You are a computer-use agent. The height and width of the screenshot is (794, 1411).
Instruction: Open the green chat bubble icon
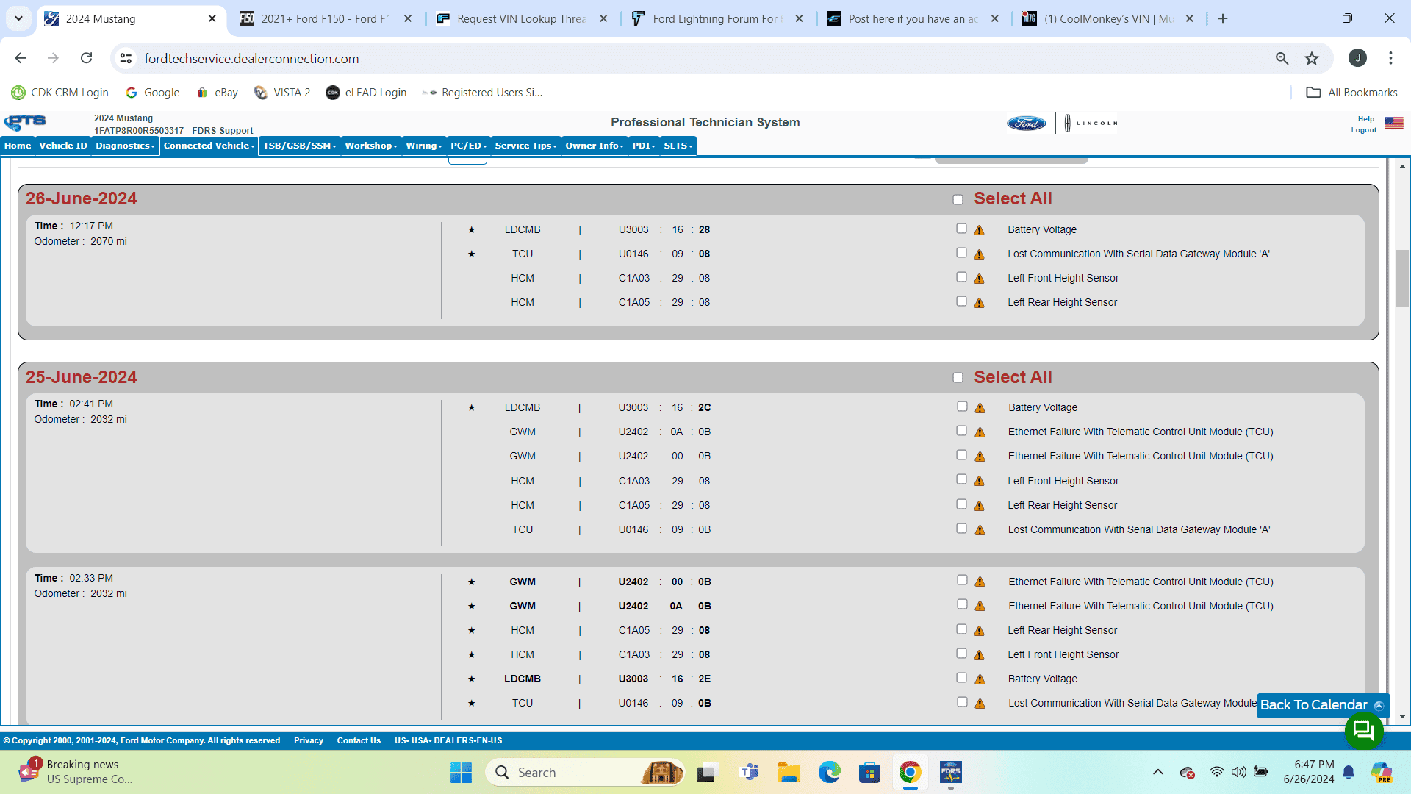(1364, 730)
